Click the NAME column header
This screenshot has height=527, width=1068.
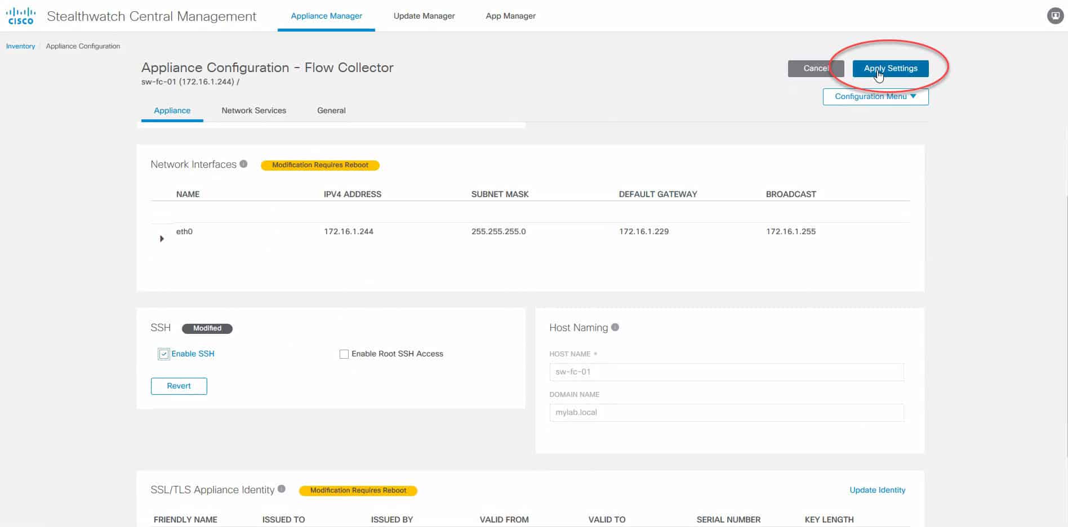[188, 194]
